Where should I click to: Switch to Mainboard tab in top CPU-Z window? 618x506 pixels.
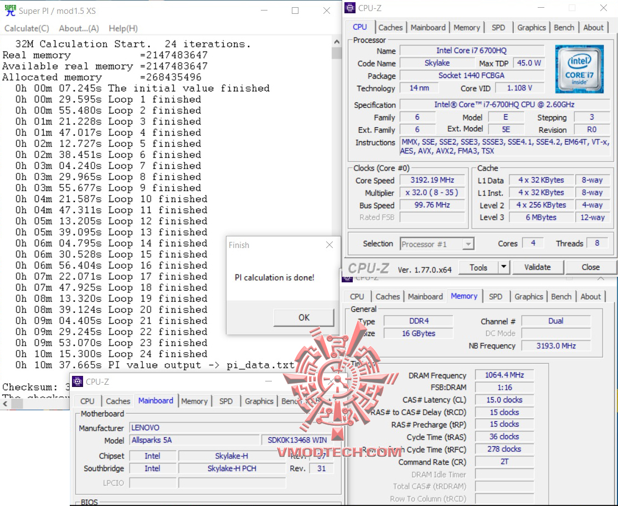tap(428, 27)
